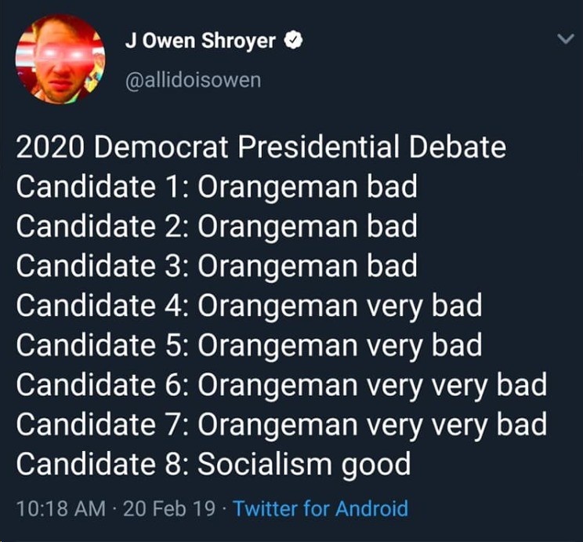Open the Twitter for Android link
The height and width of the screenshot is (542, 583).
point(320,508)
